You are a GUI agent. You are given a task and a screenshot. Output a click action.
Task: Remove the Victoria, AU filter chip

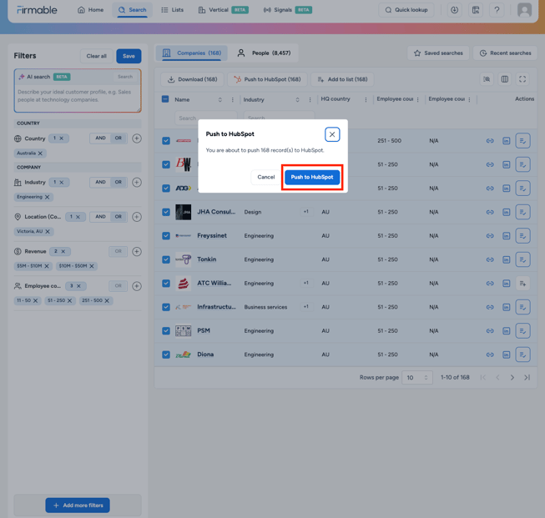click(x=48, y=231)
